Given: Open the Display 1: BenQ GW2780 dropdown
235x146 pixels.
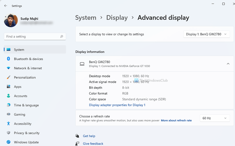Looking at the screenshot, I should [207, 34].
